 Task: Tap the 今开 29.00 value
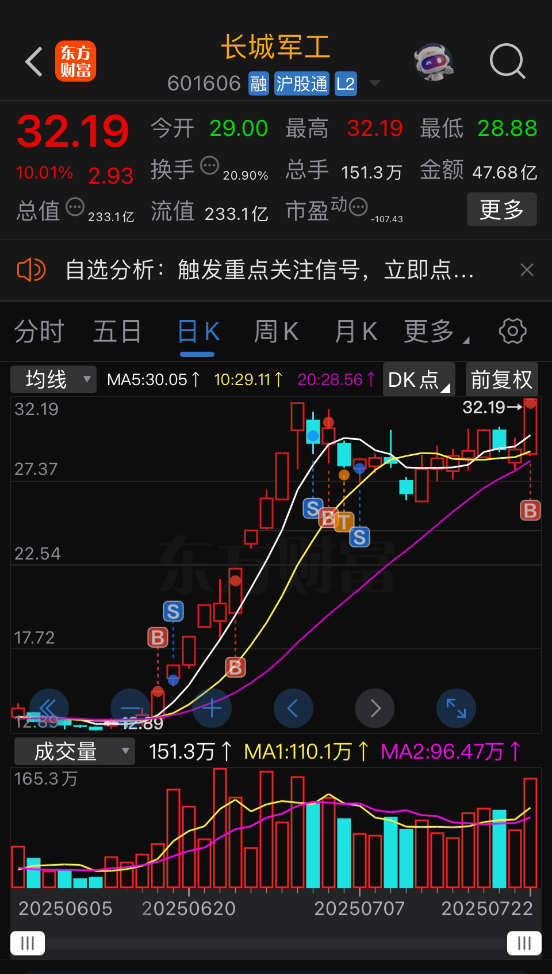(x=239, y=128)
